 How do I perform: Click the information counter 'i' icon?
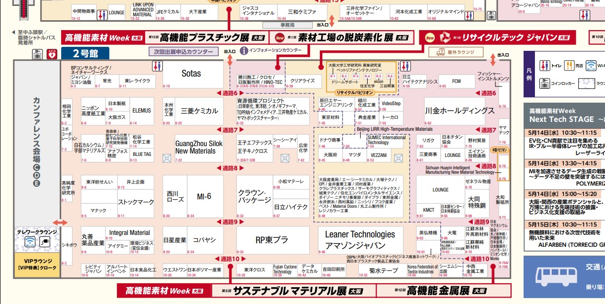click(244, 50)
